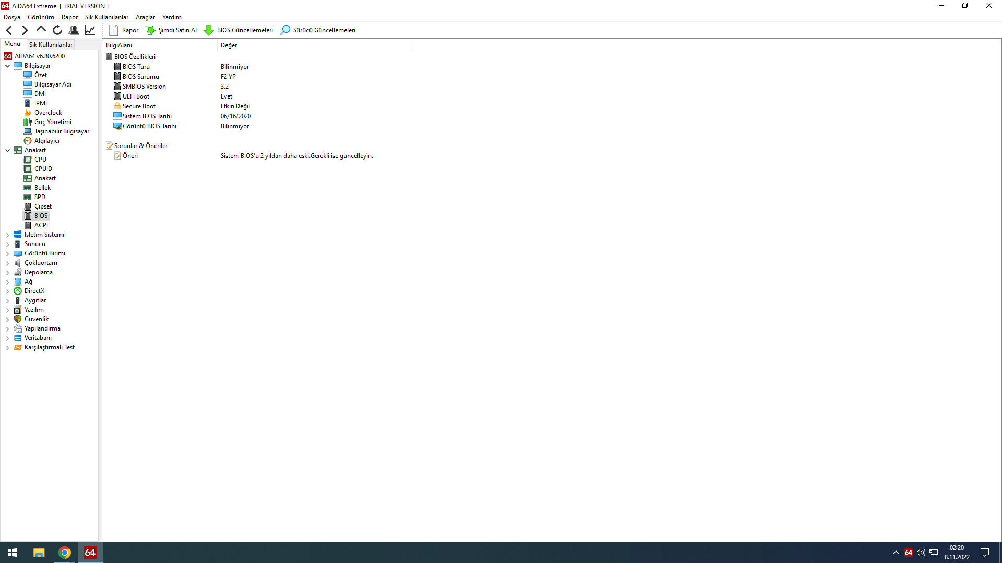This screenshot has width=1002, height=563.
Task: Click the Back navigation arrow
Action: click(9, 30)
